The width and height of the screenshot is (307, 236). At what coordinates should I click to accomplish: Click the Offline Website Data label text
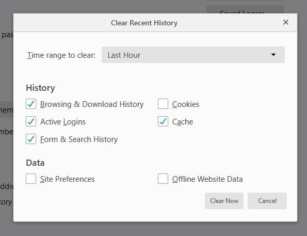tap(207, 179)
